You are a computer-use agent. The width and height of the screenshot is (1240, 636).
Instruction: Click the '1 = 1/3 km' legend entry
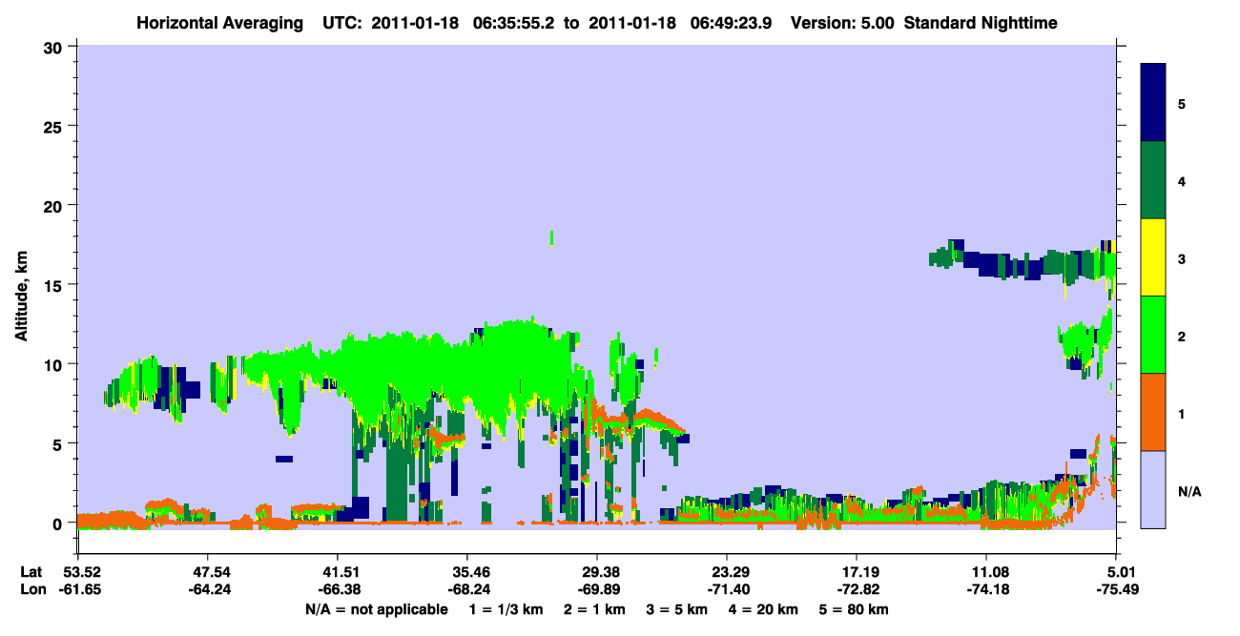506,609
